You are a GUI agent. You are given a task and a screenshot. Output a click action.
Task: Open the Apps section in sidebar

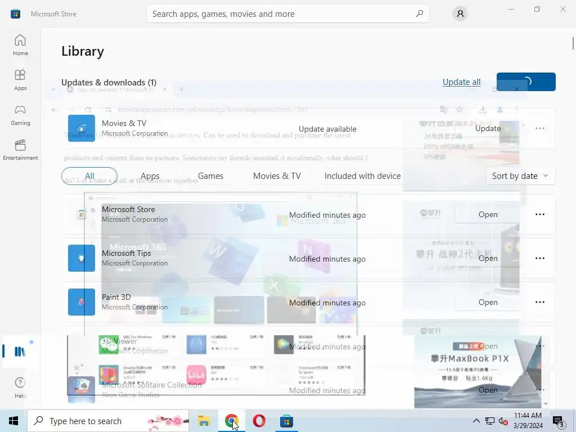click(20, 80)
